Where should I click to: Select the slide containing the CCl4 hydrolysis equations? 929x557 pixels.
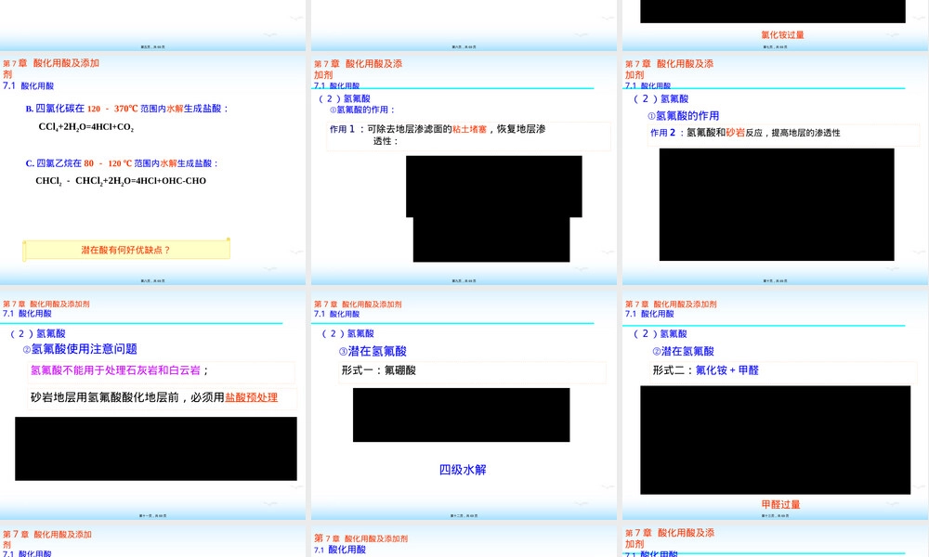tap(153, 168)
